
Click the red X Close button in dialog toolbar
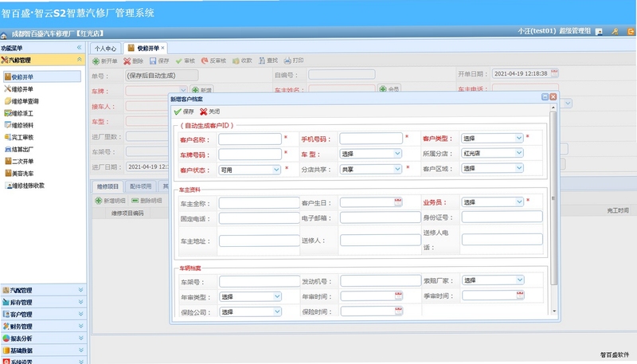(x=209, y=112)
